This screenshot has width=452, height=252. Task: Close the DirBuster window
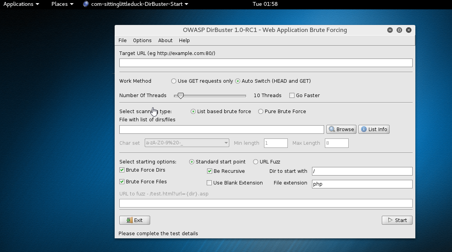pyautogui.click(x=409, y=30)
